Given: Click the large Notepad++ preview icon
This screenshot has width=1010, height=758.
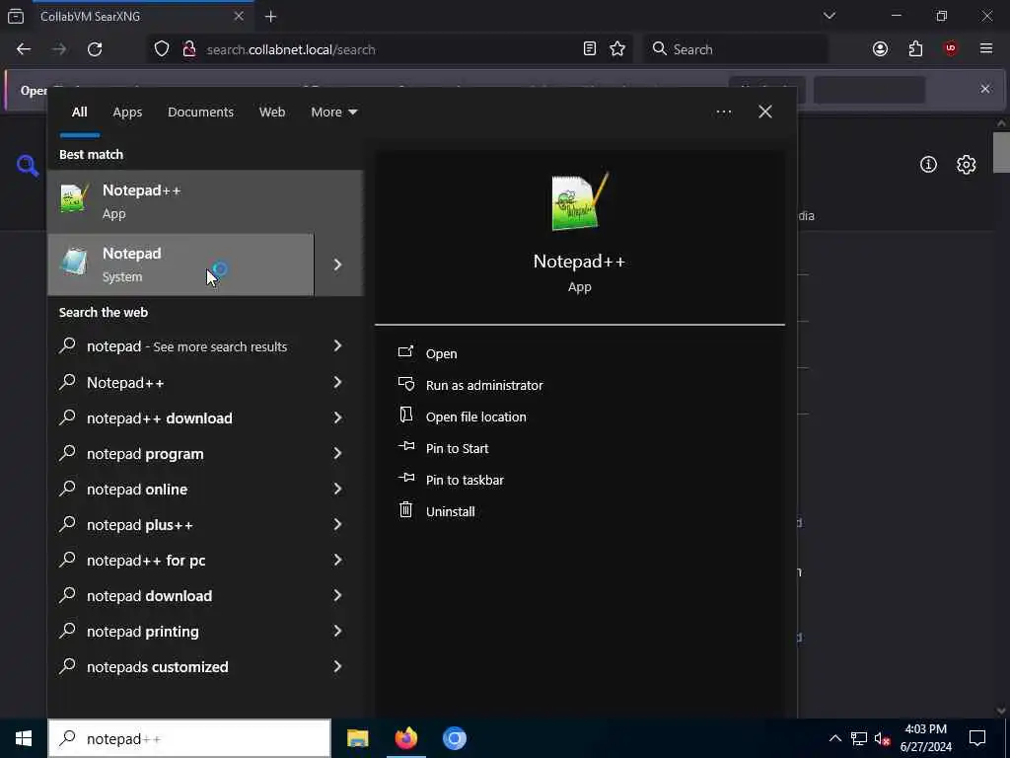Looking at the screenshot, I should click(580, 201).
